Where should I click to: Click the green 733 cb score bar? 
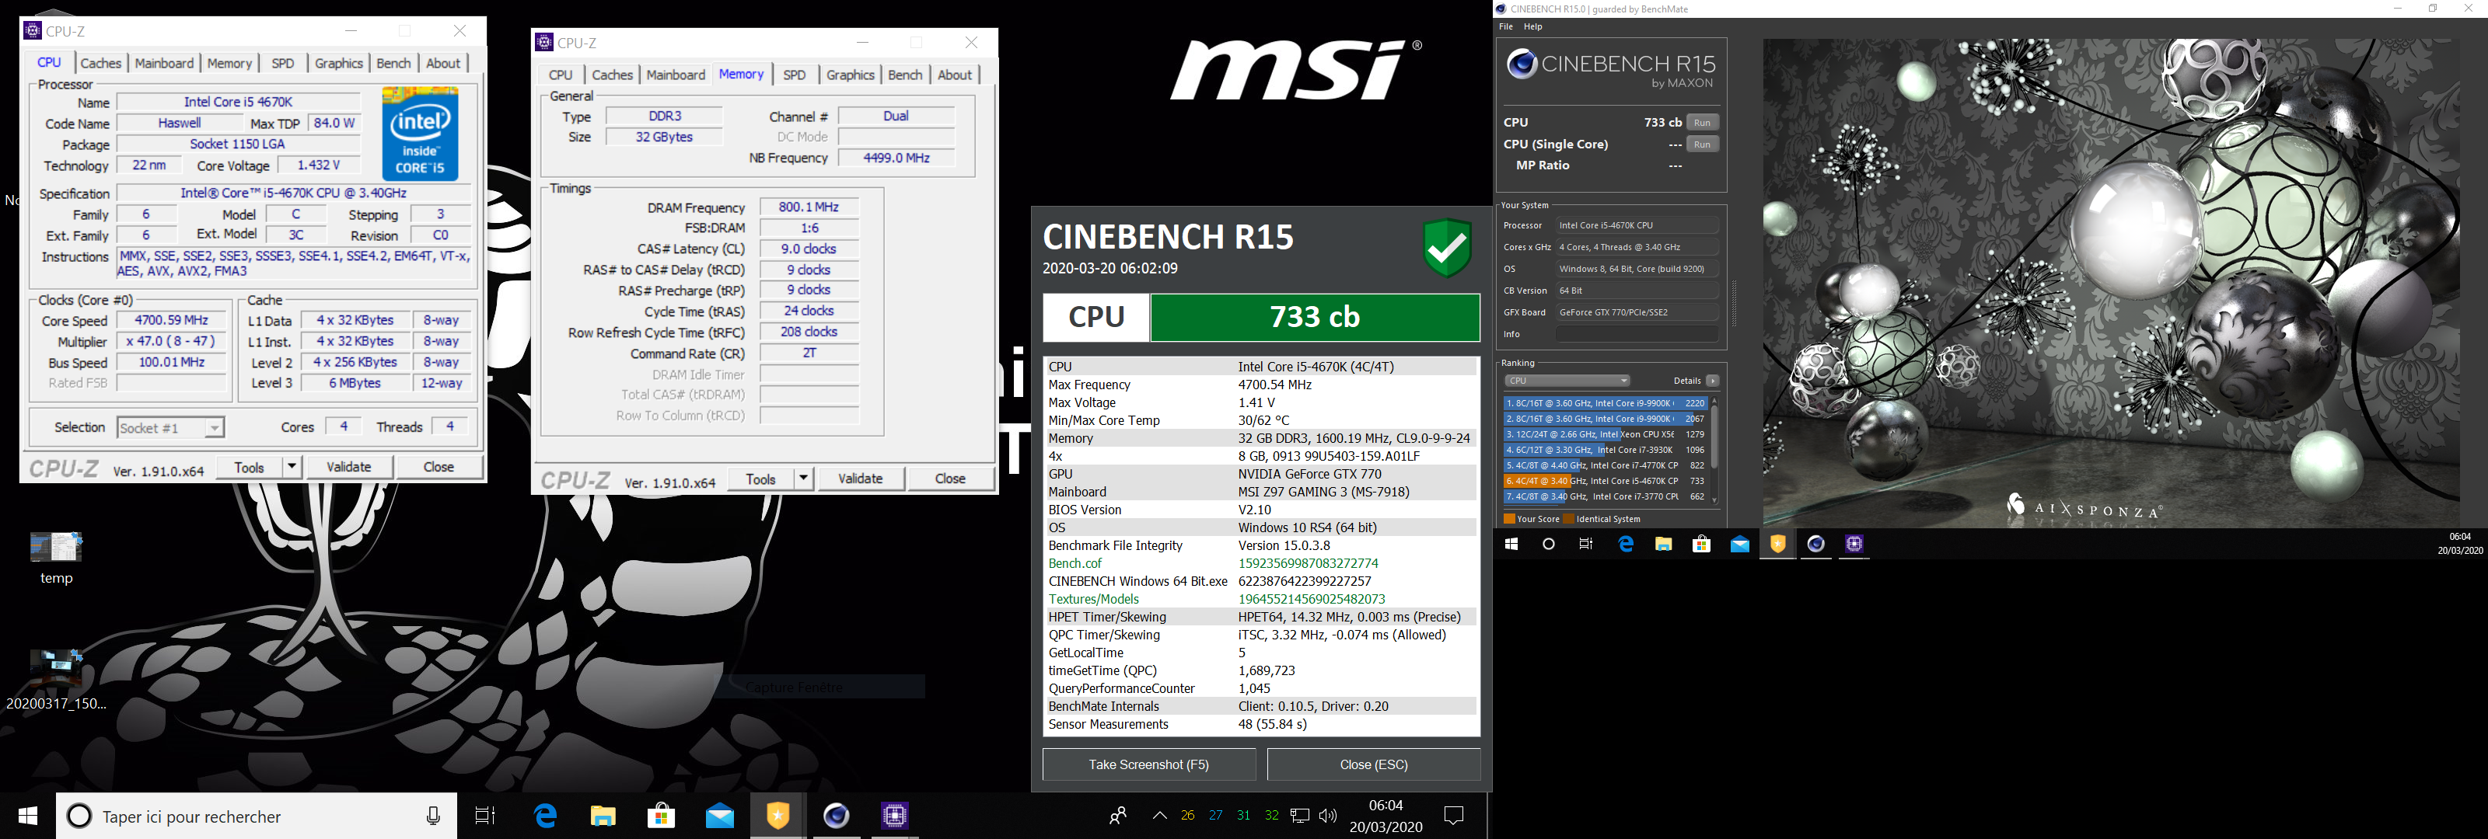click(1315, 318)
